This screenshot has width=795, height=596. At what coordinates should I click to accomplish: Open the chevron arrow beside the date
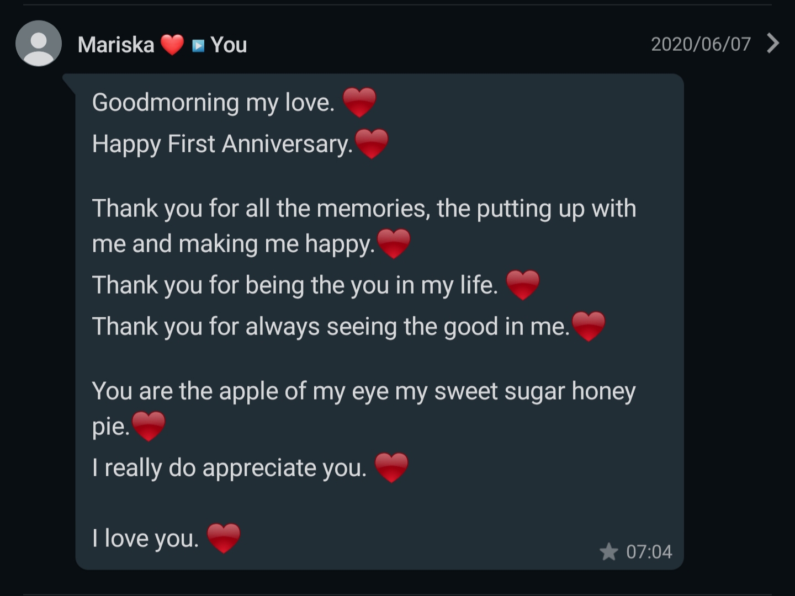[773, 43]
